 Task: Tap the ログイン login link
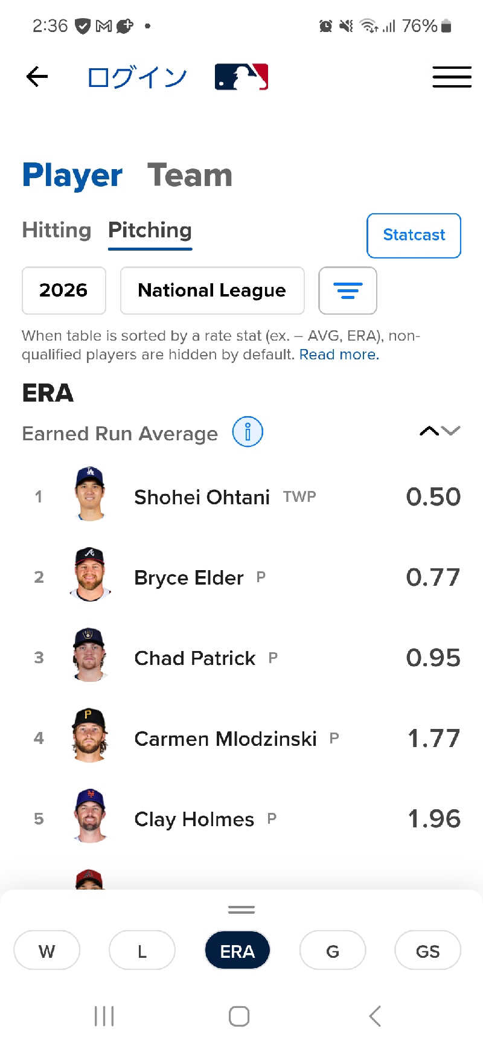coord(137,77)
